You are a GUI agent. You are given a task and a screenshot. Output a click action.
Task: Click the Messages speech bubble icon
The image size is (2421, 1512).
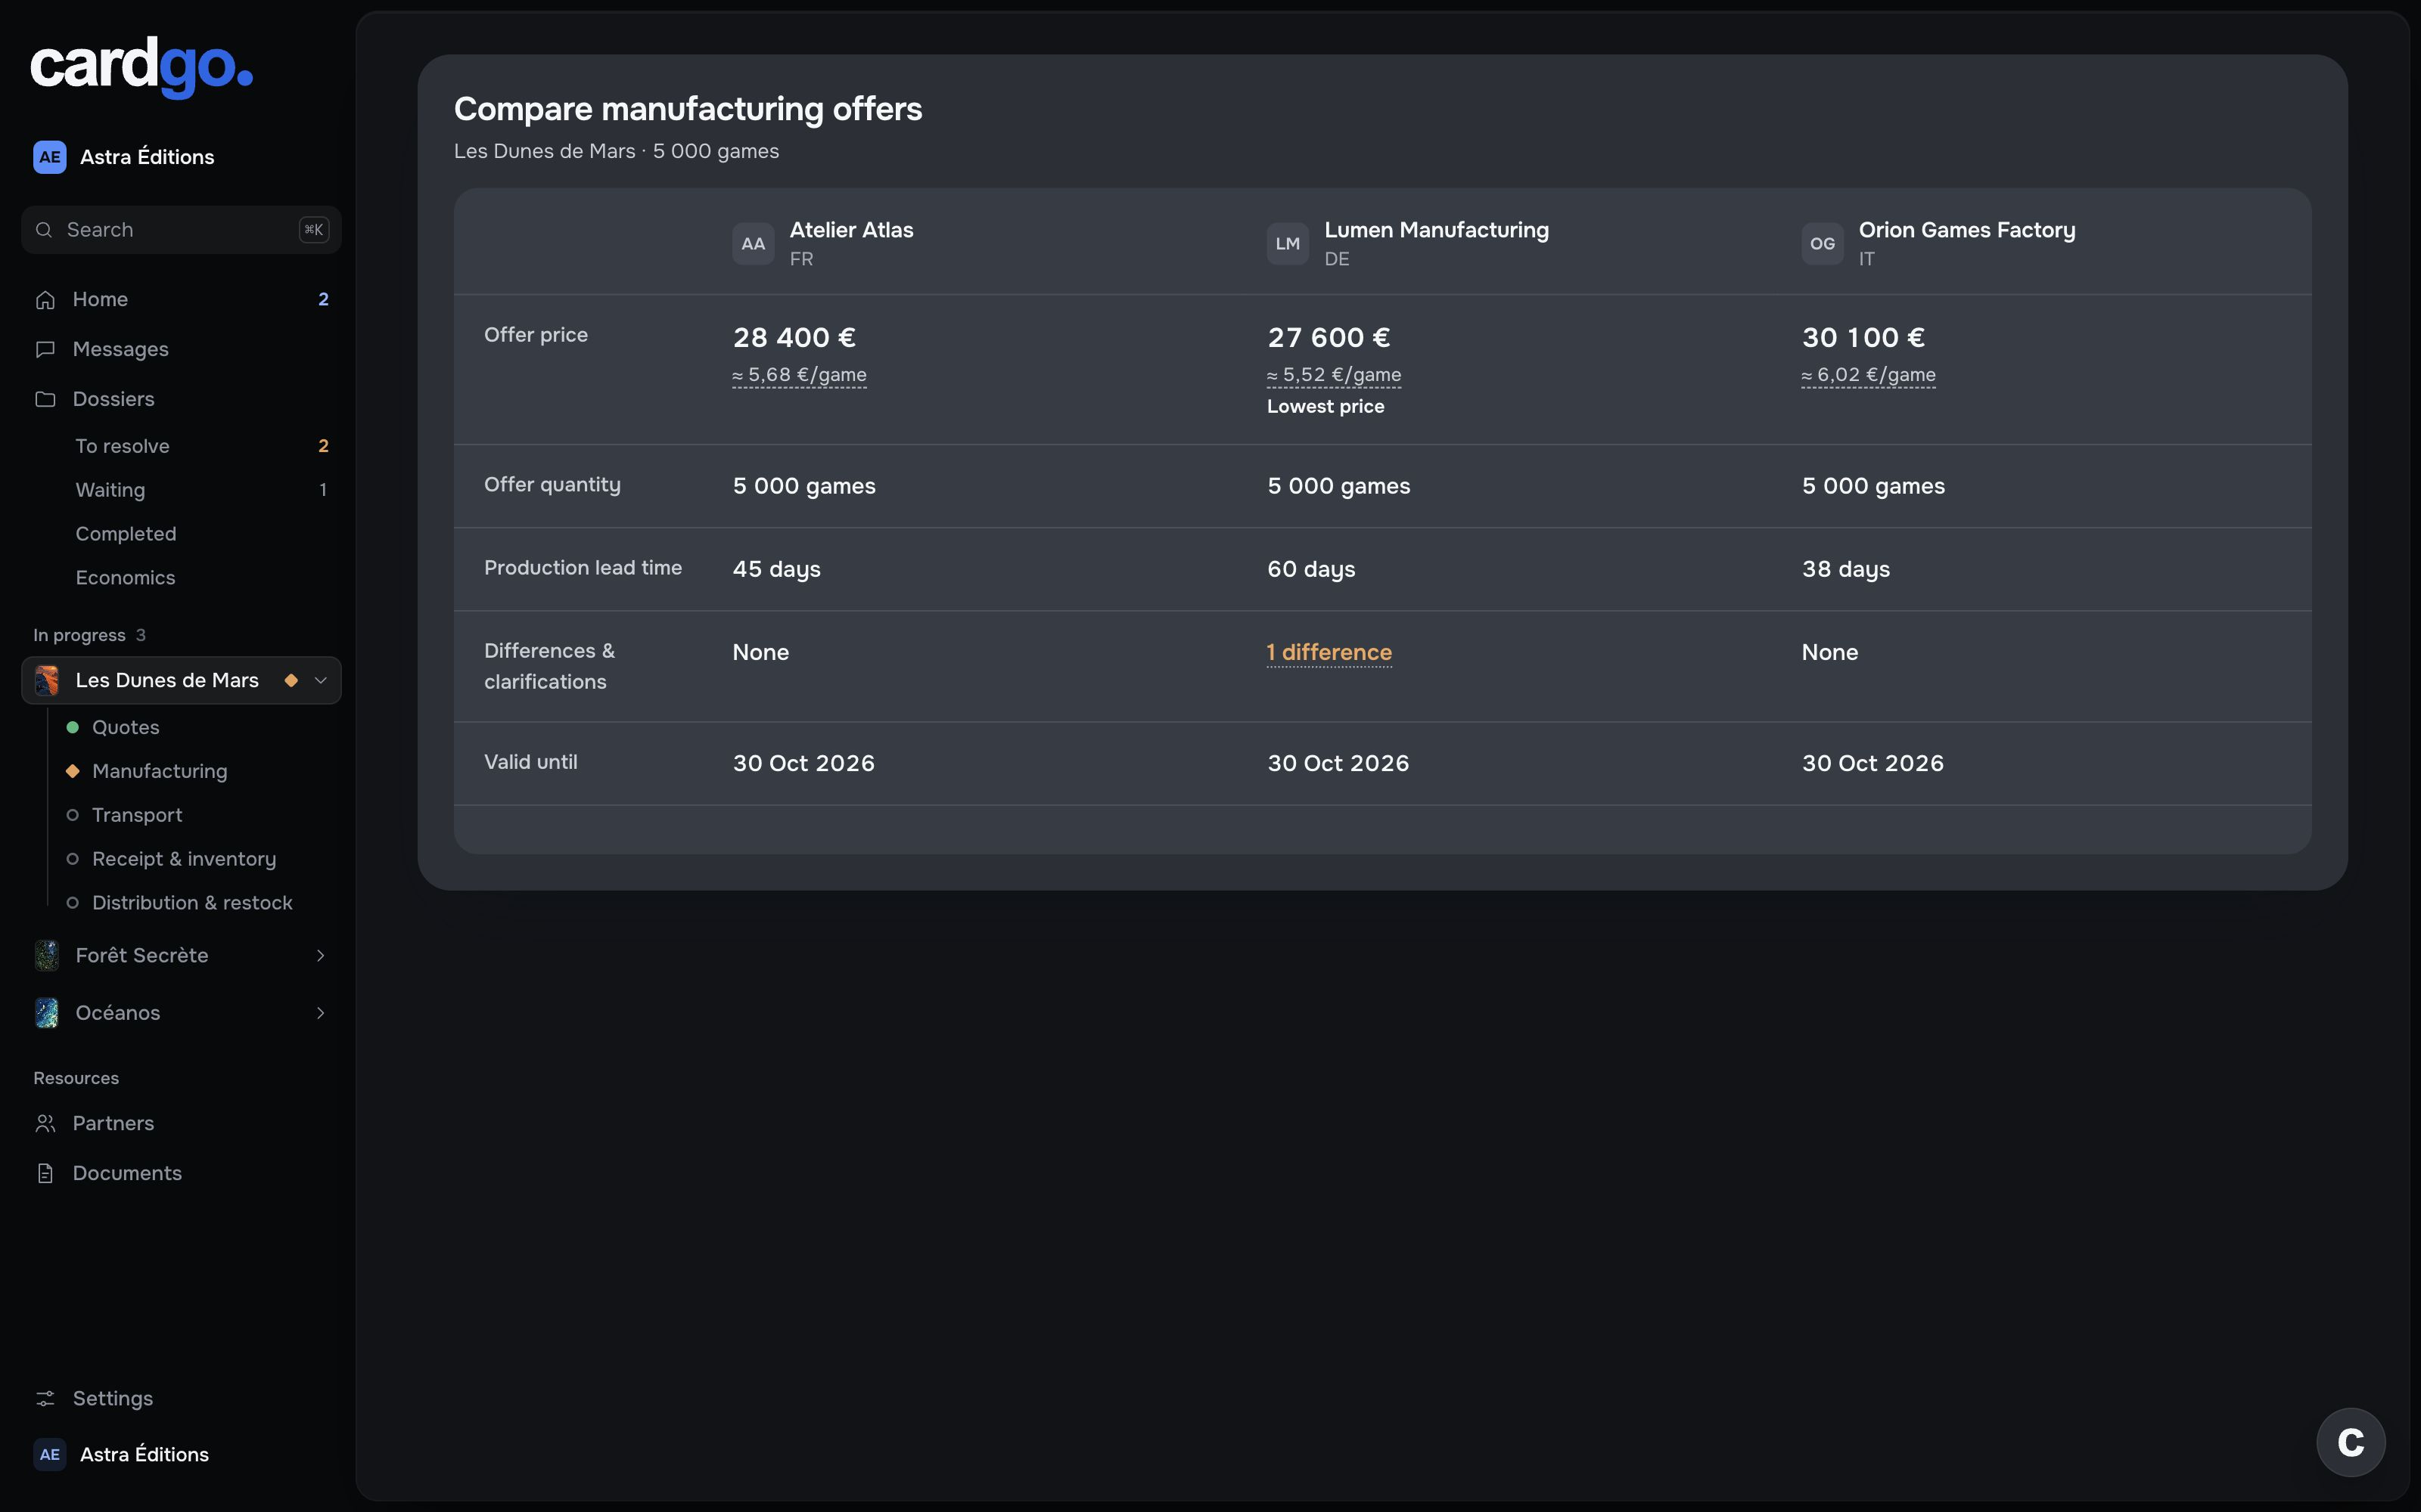point(45,350)
